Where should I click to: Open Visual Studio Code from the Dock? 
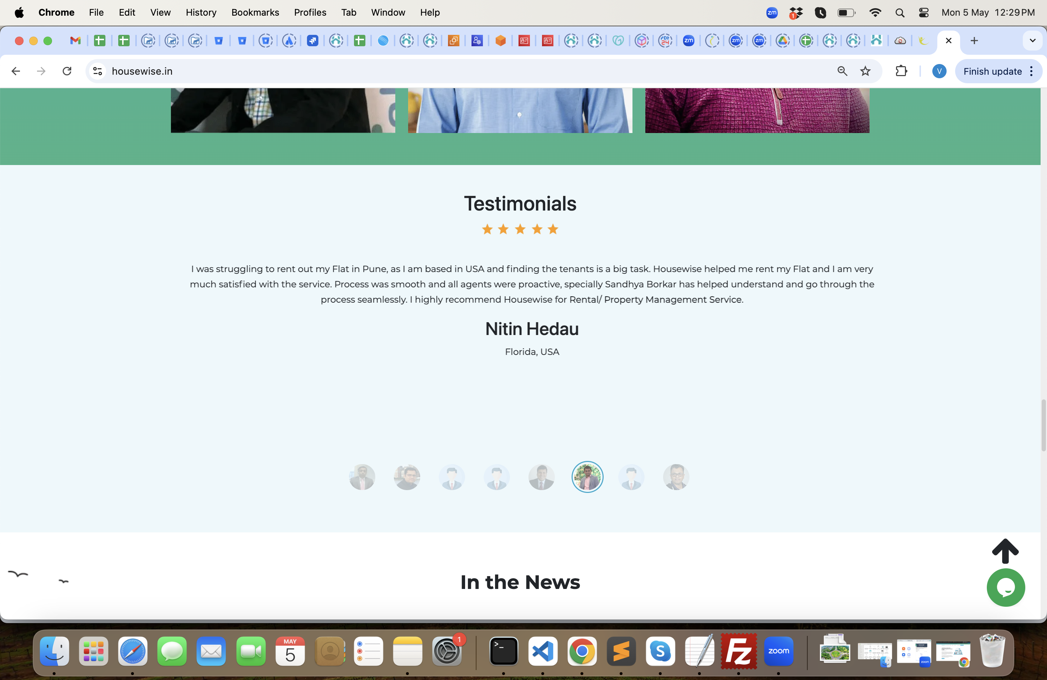click(x=543, y=651)
